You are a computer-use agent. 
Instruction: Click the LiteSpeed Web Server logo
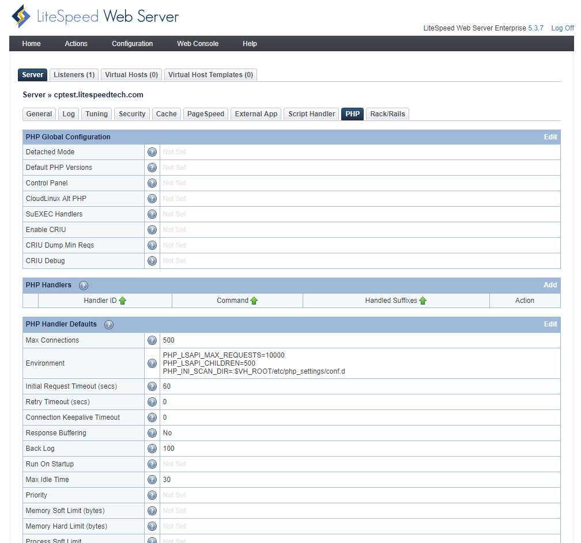(x=96, y=17)
